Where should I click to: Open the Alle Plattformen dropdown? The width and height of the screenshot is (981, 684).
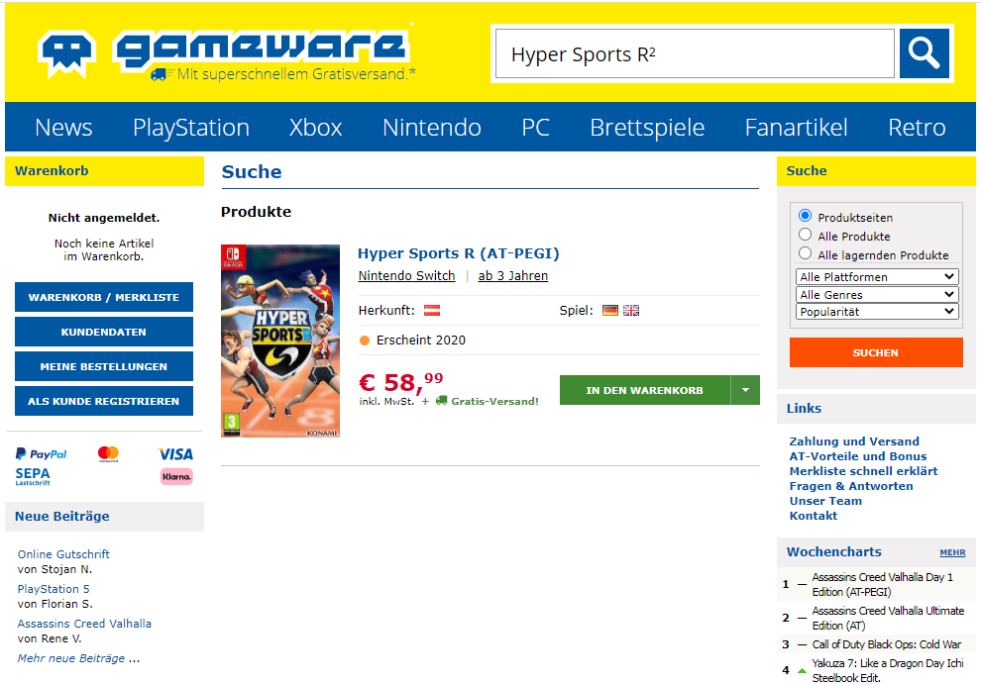click(x=877, y=276)
